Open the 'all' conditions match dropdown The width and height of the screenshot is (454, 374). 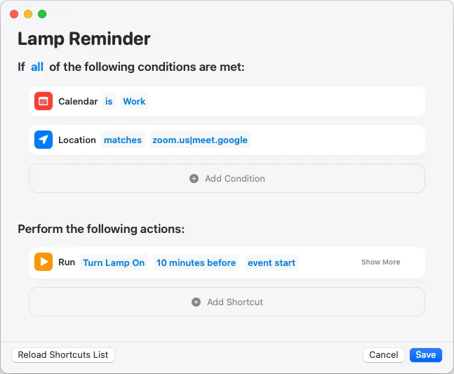coord(37,67)
